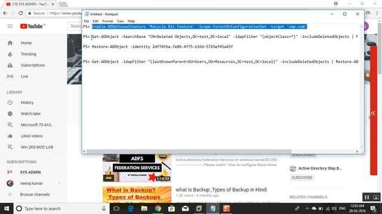382x214 pixels.
Task: Open Notepad Help menu
Action: coord(131,21)
